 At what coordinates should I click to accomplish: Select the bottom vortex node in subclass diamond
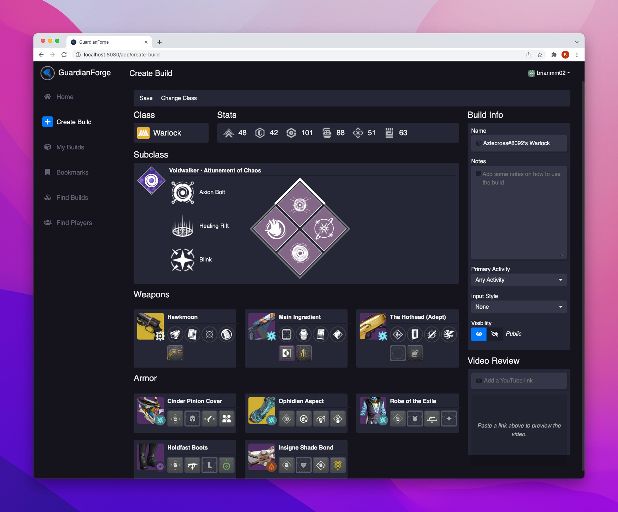tap(300, 253)
